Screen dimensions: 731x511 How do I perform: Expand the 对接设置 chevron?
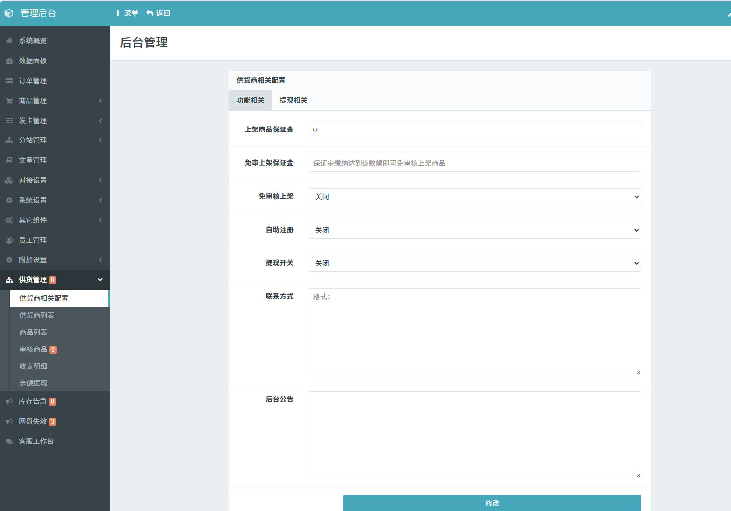[100, 180]
